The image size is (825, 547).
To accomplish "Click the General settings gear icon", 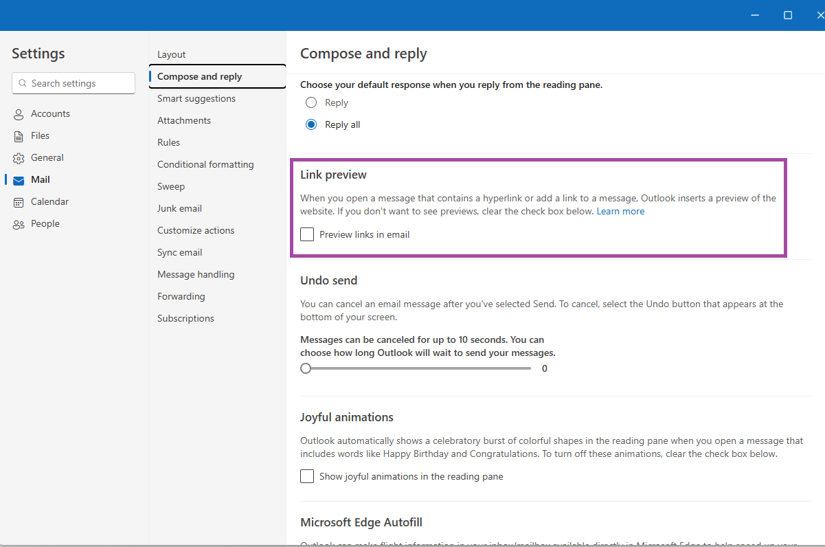I will pyautogui.click(x=18, y=157).
